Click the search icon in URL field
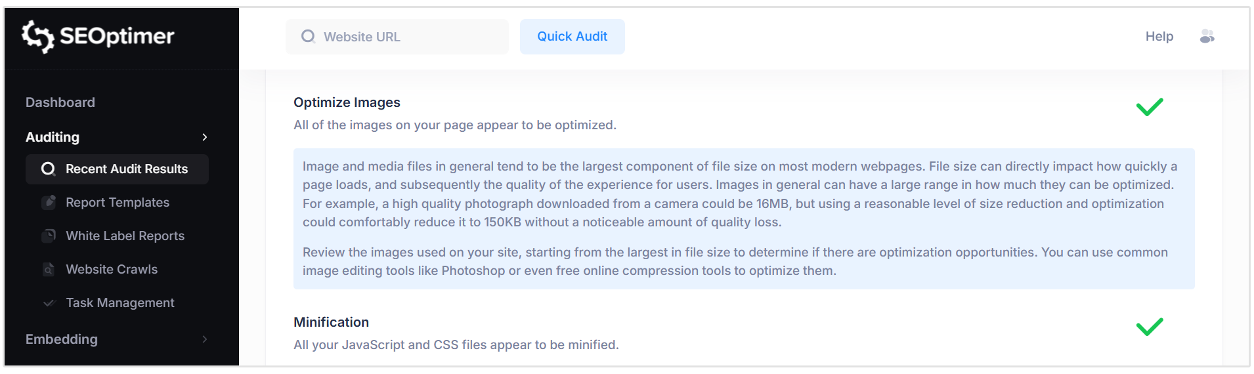The width and height of the screenshot is (1254, 374). click(308, 37)
